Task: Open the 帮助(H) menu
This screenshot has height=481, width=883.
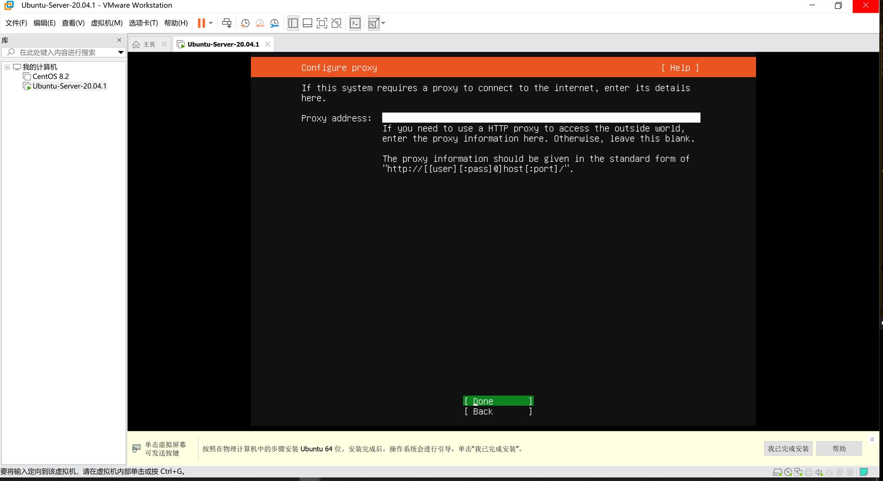Action: [x=176, y=23]
